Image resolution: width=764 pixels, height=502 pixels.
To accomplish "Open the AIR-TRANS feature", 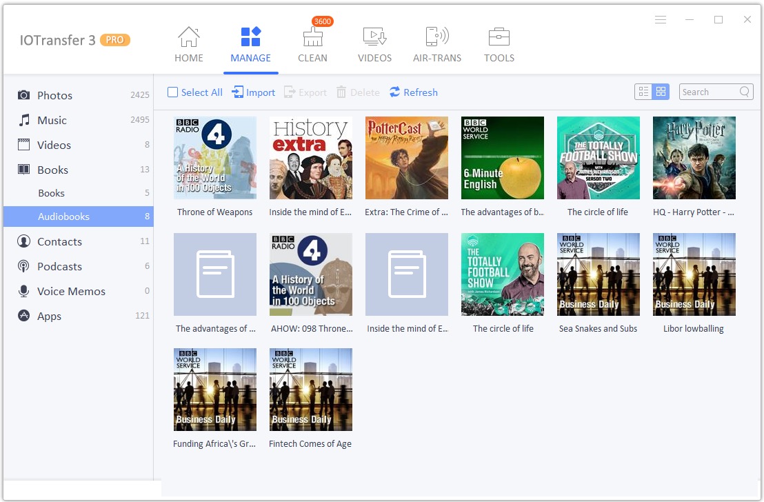I will click(437, 43).
